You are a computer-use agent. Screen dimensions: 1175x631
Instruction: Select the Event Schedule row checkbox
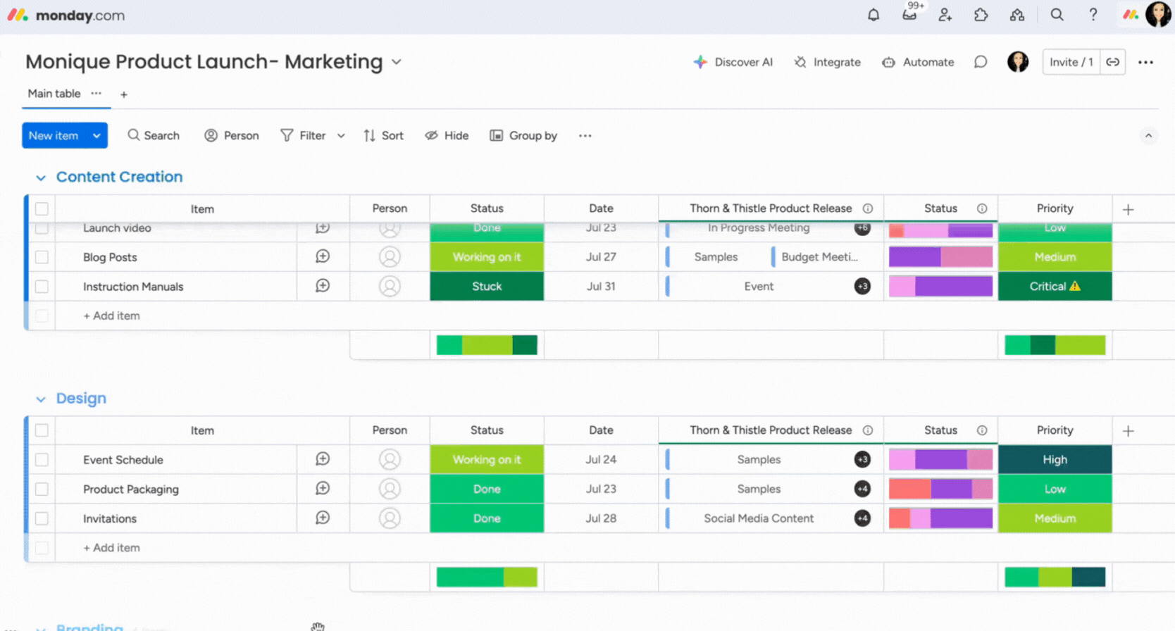point(42,460)
